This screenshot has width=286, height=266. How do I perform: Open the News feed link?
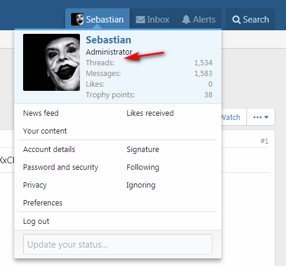pyautogui.click(x=41, y=113)
